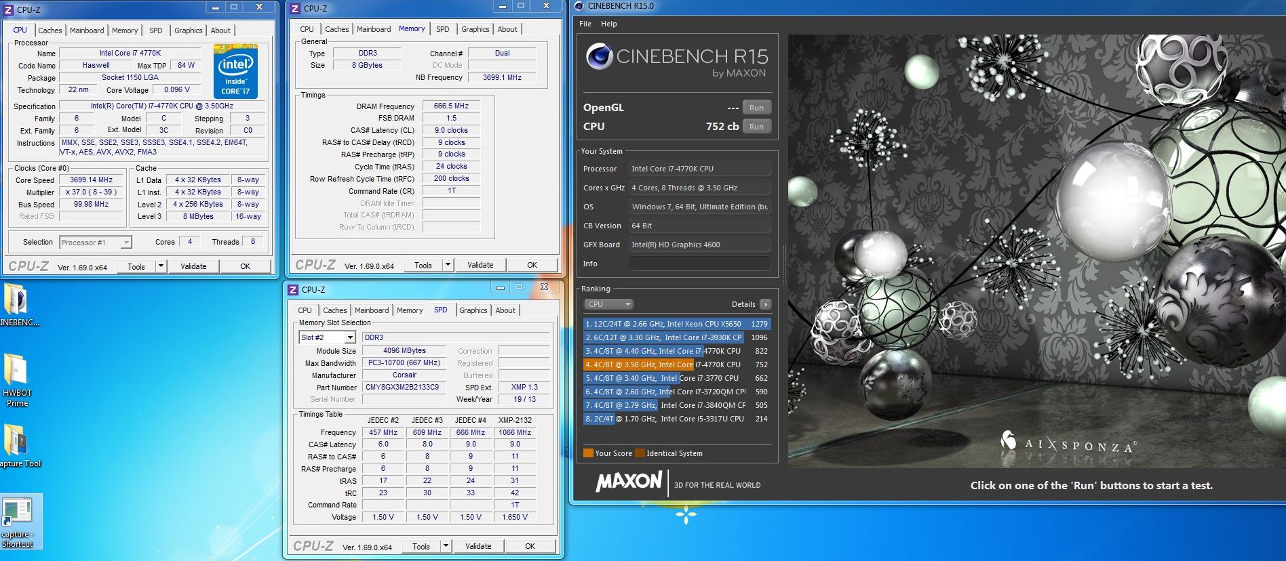Run the OpenGL benchmark test

tap(756, 108)
